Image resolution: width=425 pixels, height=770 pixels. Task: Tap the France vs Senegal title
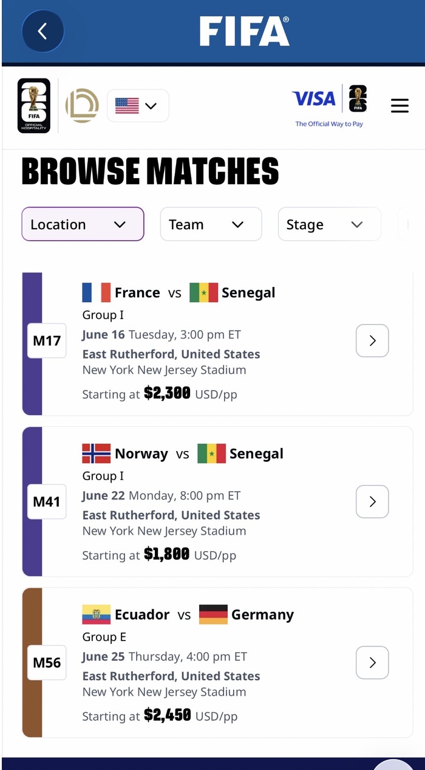pos(179,292)
